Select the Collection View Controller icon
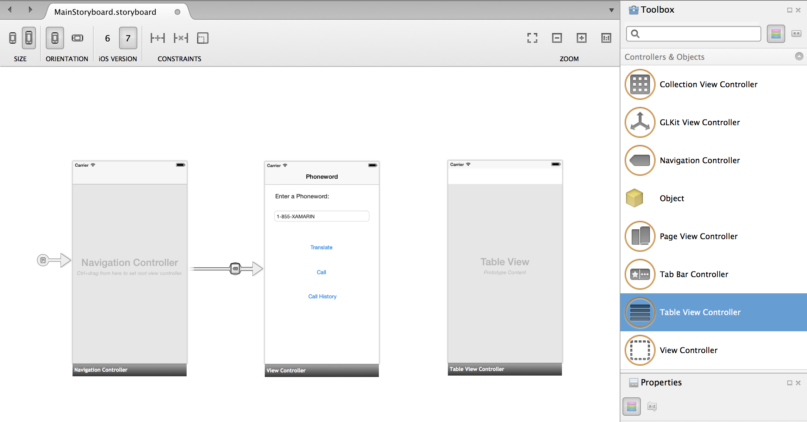Image resolution: width=807 pixels, height=422 pixels. tap(640, 84)
